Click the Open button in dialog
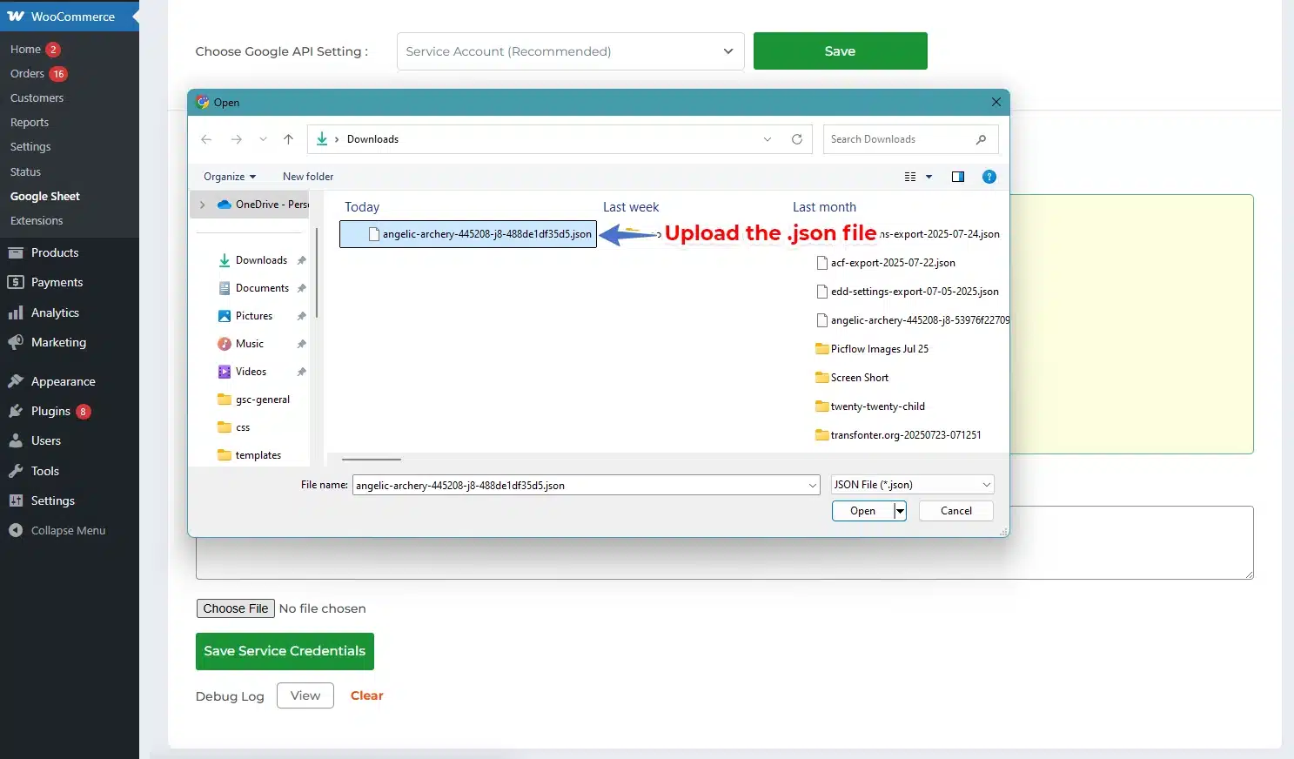 tap(862, 511)
